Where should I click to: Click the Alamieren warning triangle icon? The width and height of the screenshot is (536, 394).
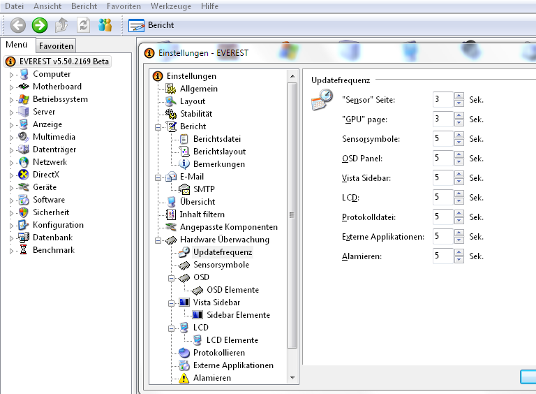[184, 378]
